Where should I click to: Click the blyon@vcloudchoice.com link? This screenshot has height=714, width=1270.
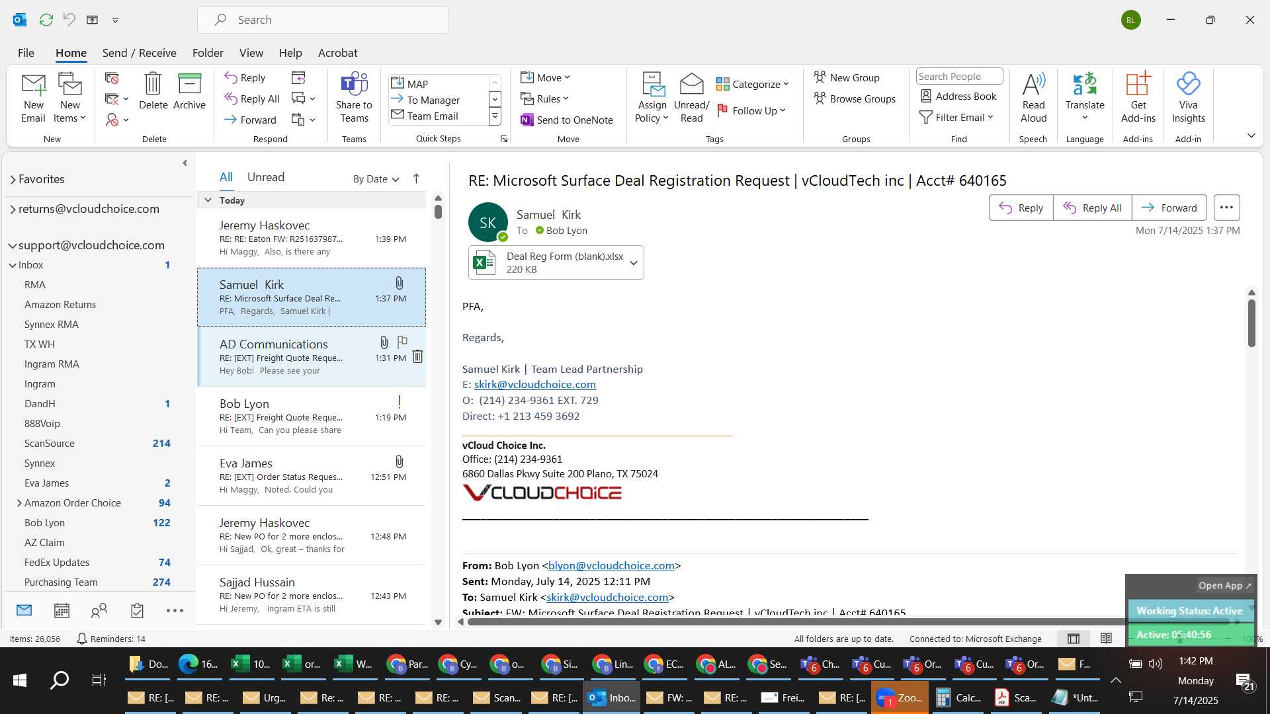[x=611, y=565]
